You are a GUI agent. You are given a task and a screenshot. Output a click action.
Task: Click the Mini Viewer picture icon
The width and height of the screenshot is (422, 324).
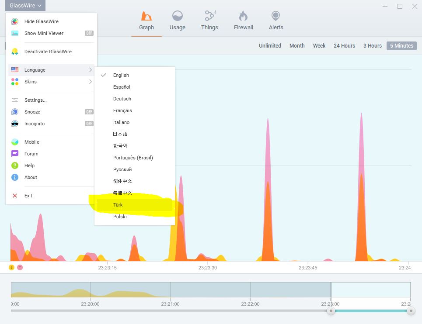[x=15, y=33]
